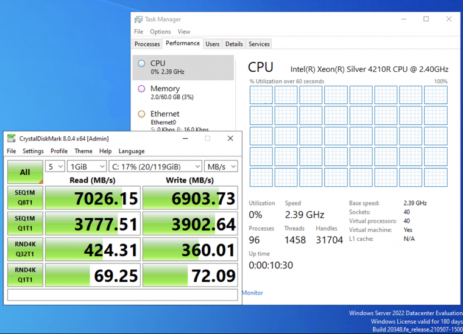This screenshot has width=463, height=334.
Task: Open the MB/s unit dropdown
Action: [221, 167]
